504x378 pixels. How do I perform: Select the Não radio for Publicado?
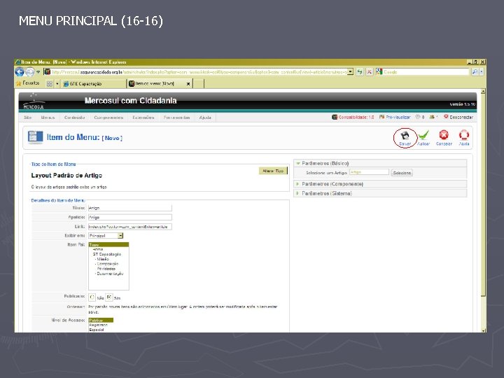[92, 297]
